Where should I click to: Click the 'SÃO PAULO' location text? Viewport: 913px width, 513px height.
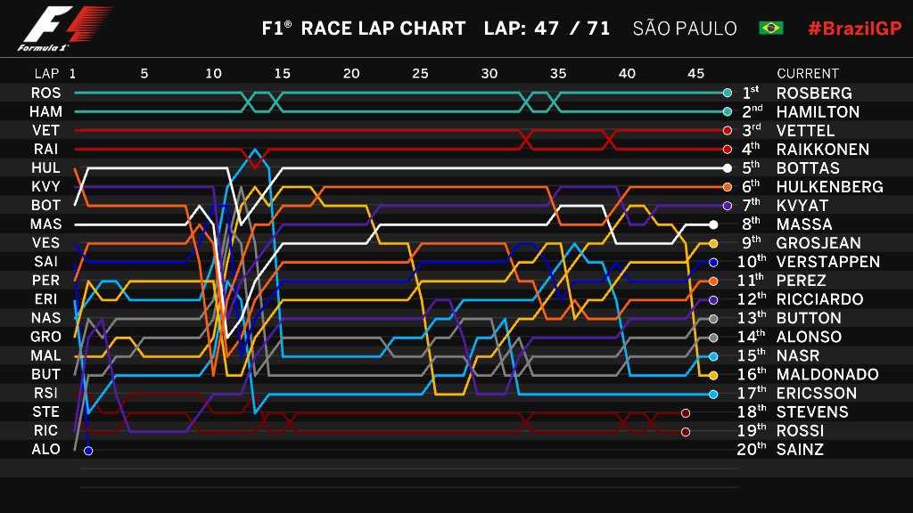coord(685,28)
